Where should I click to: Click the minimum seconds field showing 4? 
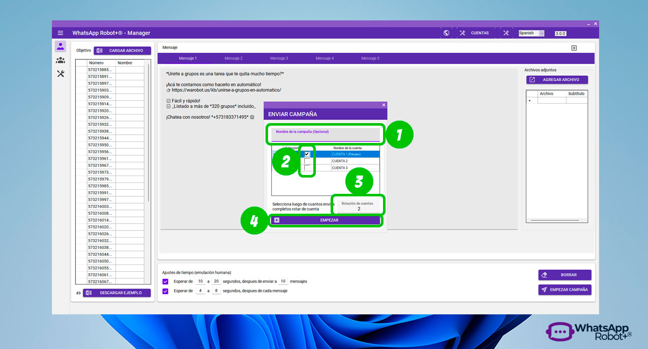[x=200, y=291]
